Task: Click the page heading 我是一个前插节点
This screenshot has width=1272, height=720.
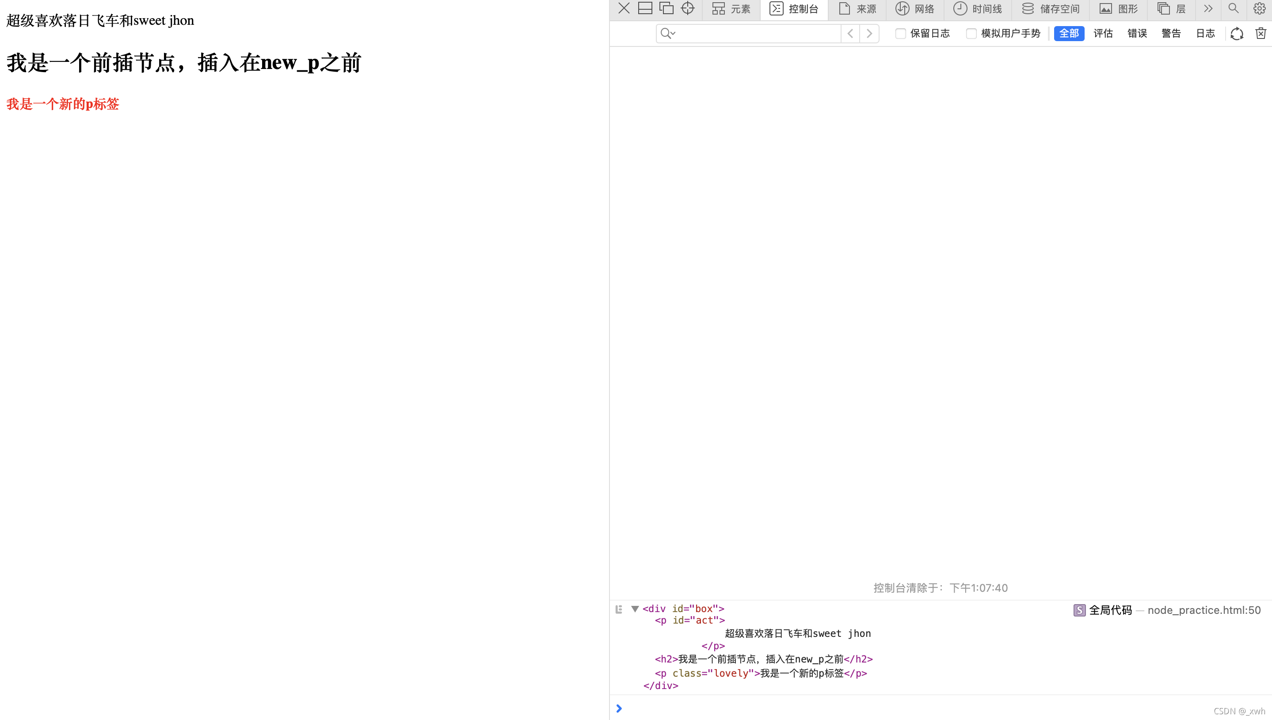Action: (184, 63)
